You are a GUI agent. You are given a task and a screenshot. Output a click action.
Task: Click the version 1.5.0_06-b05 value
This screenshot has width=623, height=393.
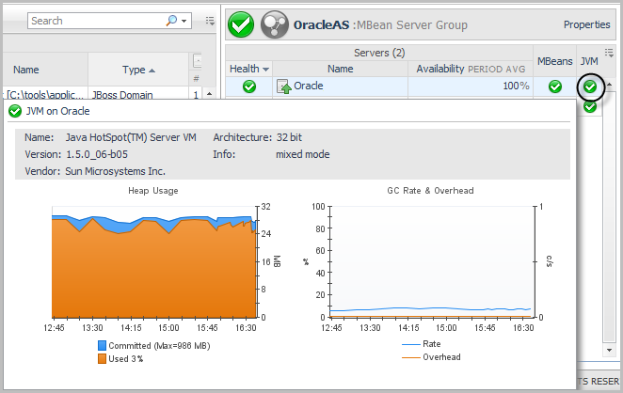(97, 154)
